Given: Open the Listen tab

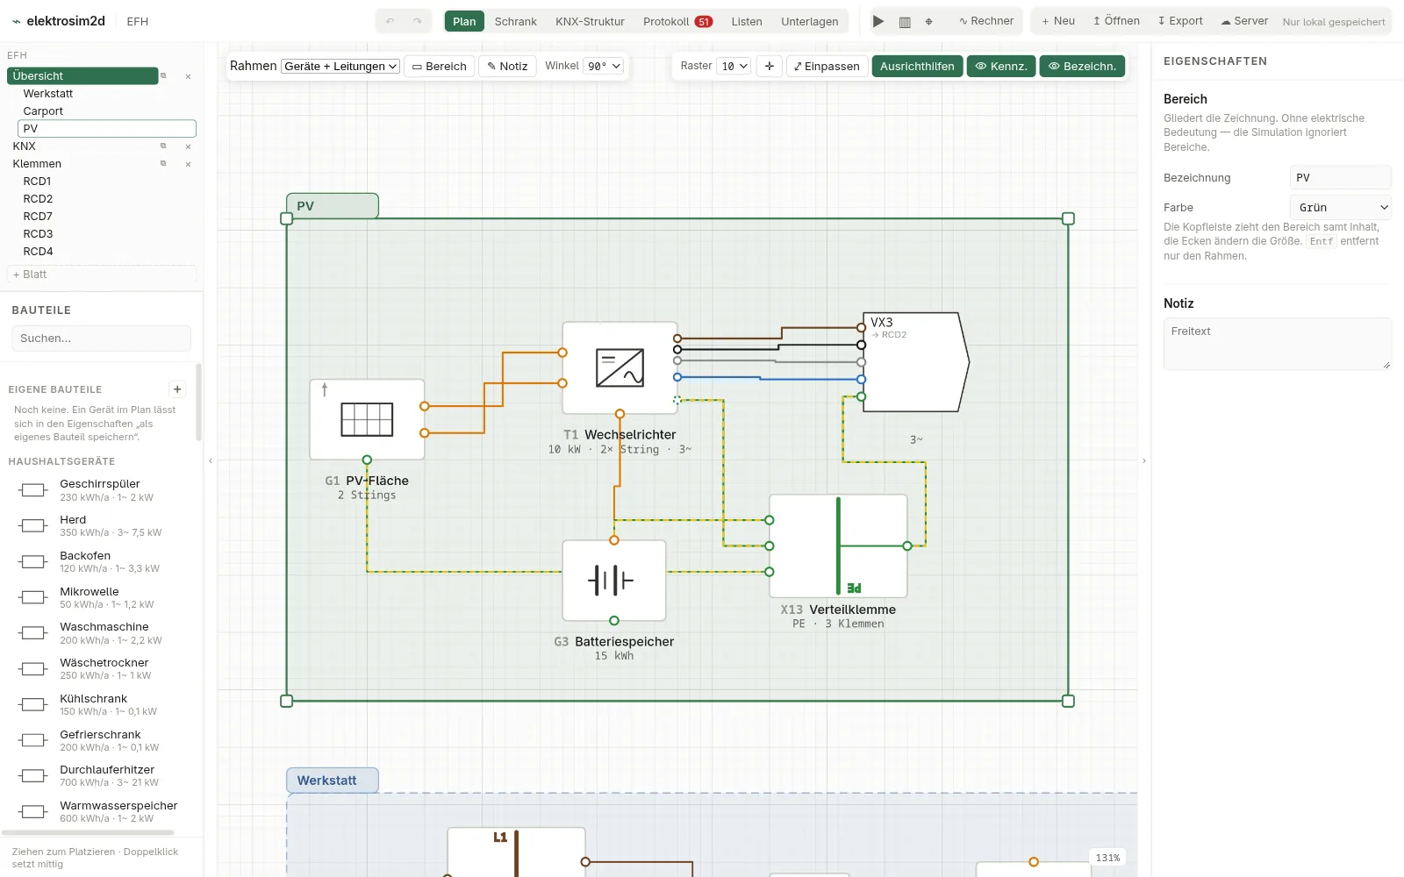Looking at the screenshot, I should point(747,21).
